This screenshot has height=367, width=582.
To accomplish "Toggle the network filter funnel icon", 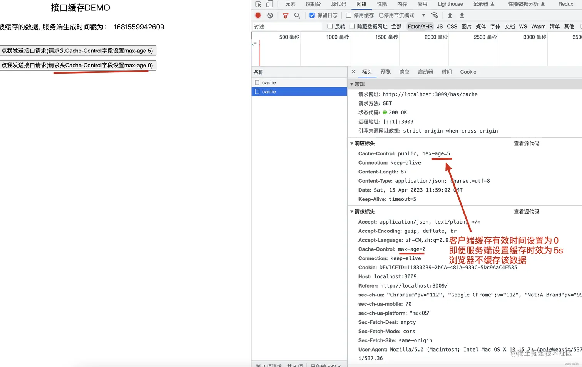I will coord(285,15).
